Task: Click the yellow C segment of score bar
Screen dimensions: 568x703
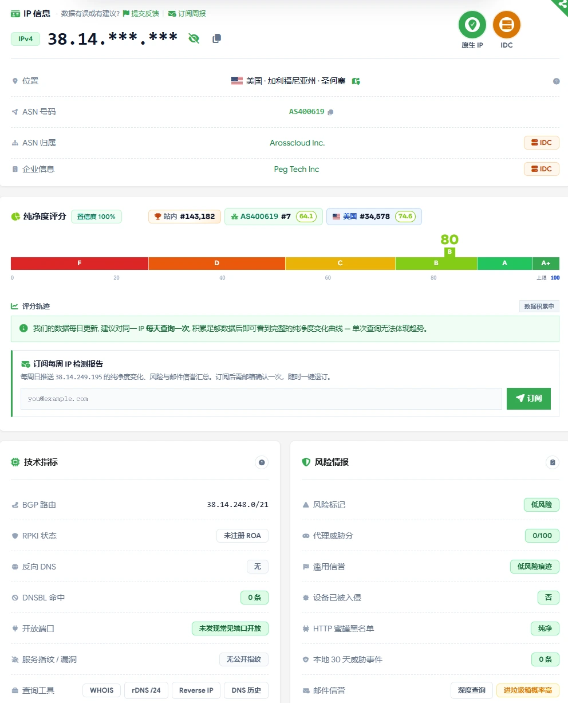Action: tap(340, 264)
